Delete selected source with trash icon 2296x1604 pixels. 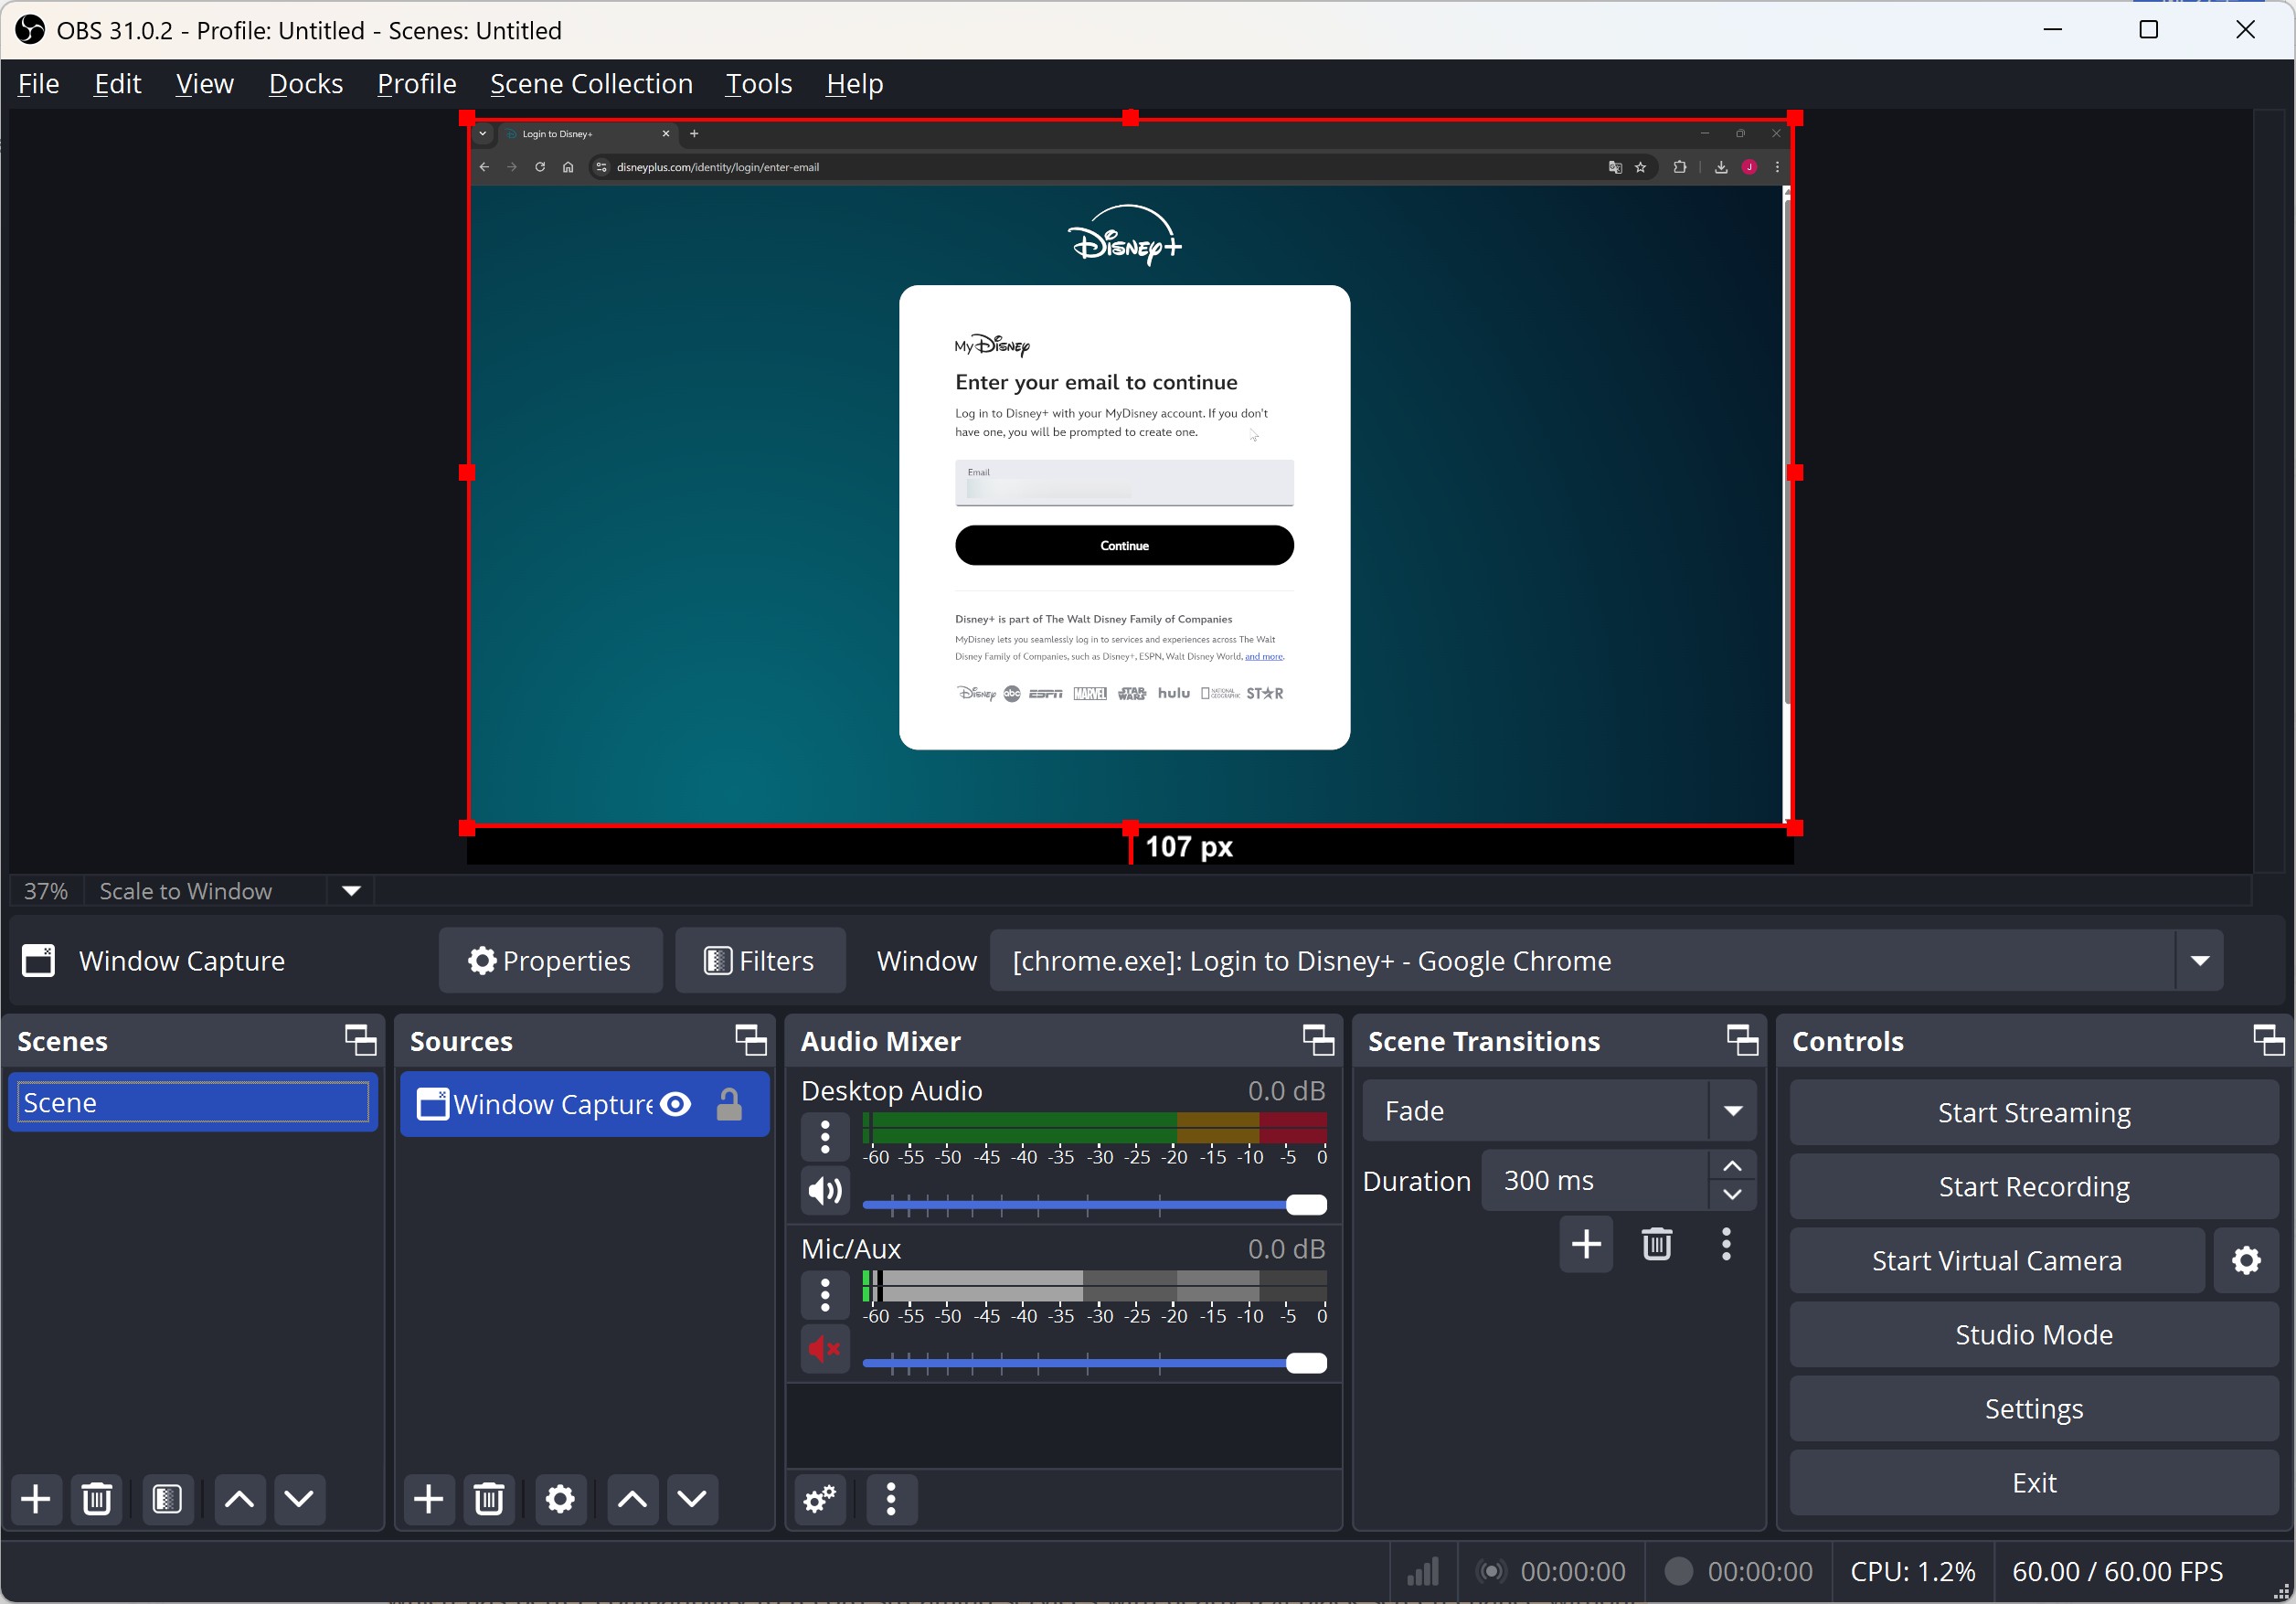(x=489, y=1499)
